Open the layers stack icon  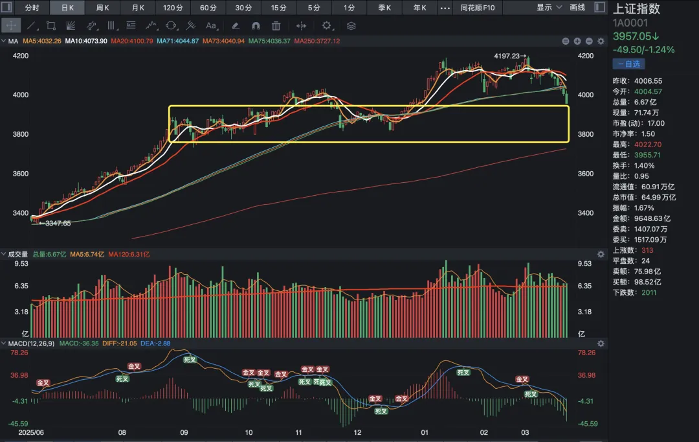[x=351, y=26]
